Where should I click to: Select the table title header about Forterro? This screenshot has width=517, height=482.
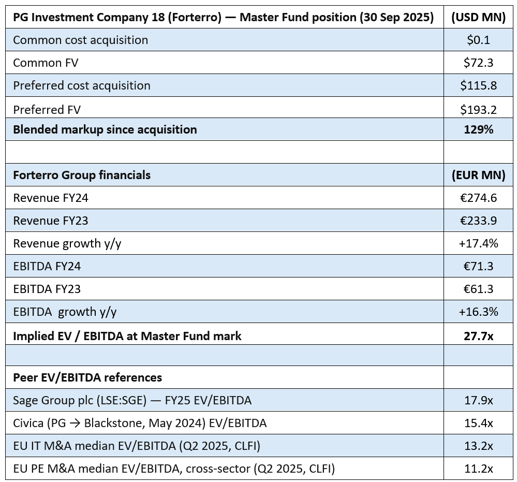(x=223, y=17)
